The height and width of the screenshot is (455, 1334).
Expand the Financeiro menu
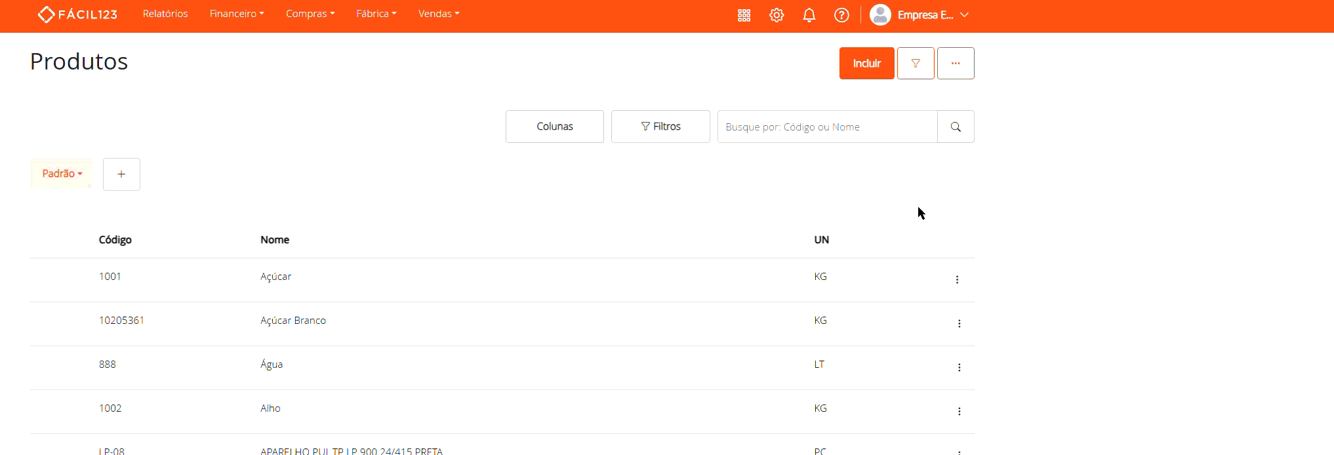(x=237, y=14)
